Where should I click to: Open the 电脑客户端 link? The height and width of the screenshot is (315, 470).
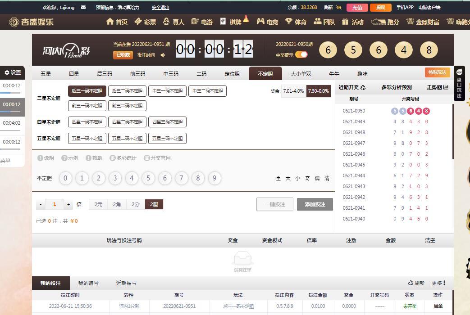[x=429, y=7]
